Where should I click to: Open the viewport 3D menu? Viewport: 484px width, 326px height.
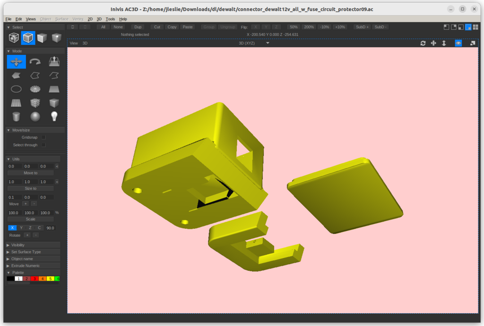(x=85, y=43)
